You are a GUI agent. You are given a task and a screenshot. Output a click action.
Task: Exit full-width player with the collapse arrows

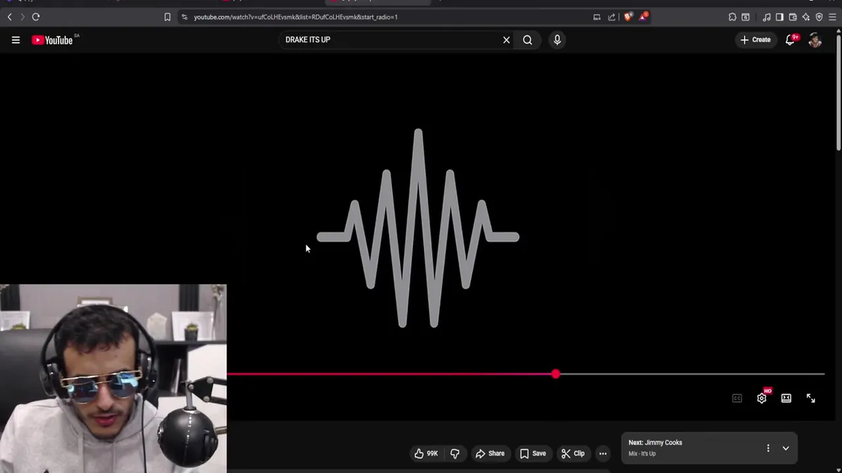point(810,398)
